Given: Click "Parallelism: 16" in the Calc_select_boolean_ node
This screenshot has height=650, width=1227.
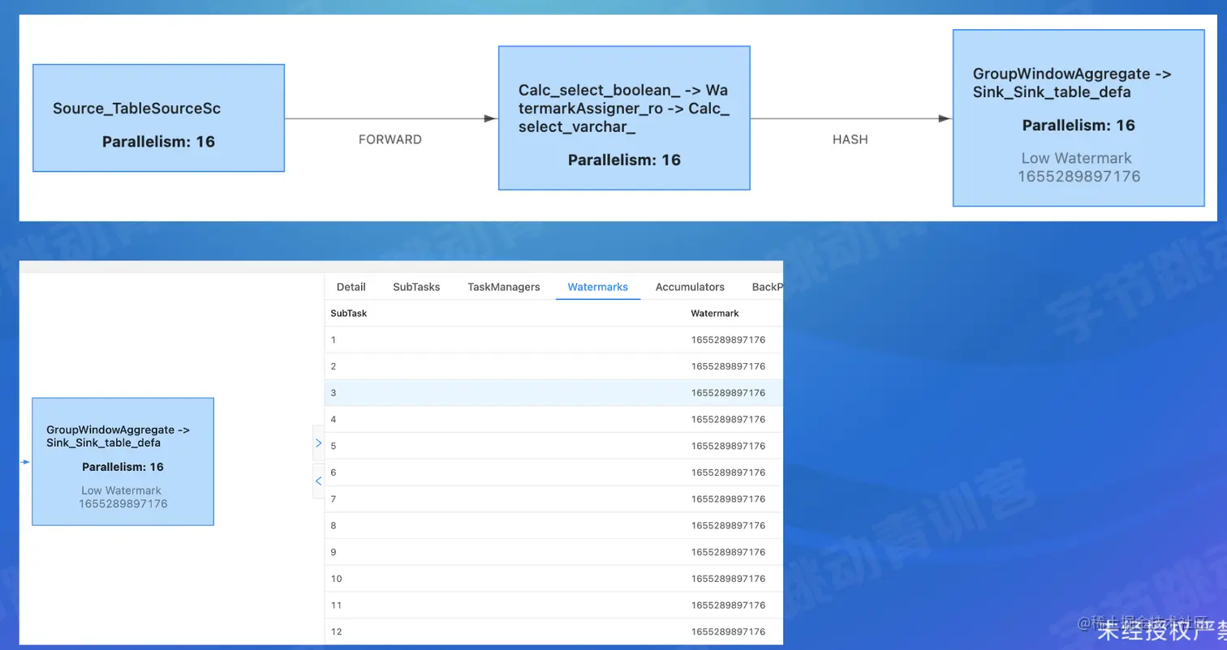Looking at the screenshot, I should tap(624, 160).
